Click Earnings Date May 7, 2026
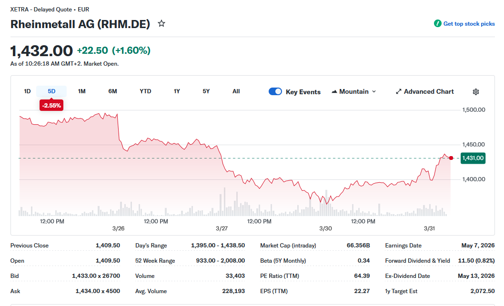504x306 pixels. (478, 245)
